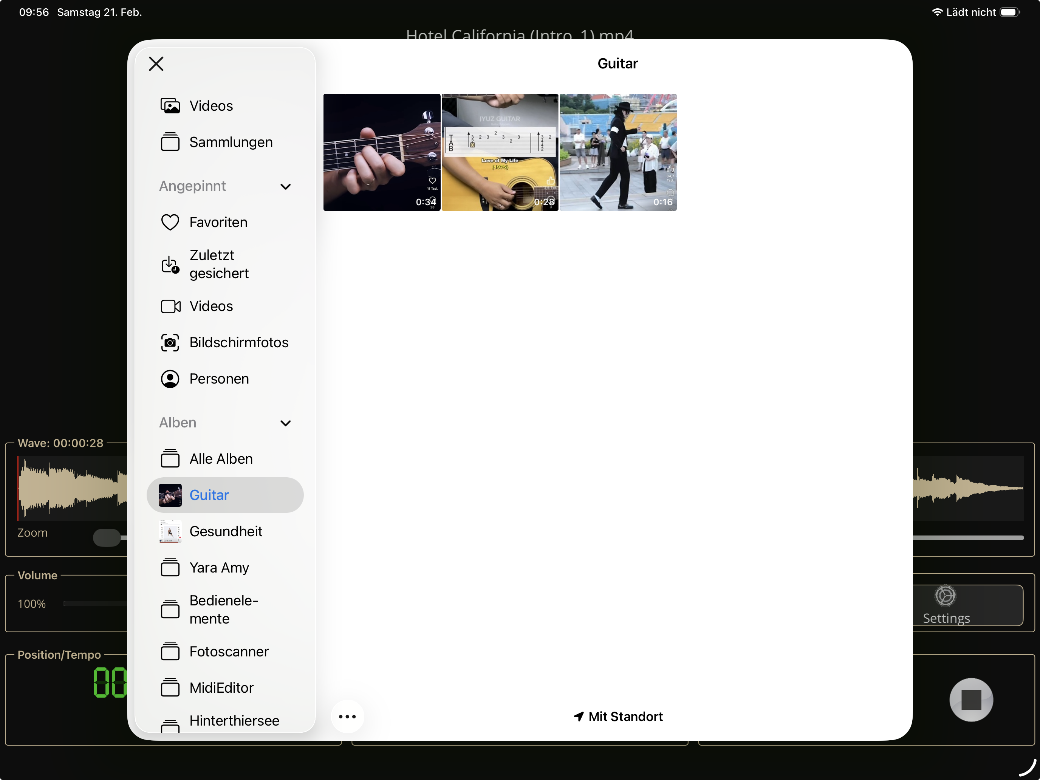Open Personen people entry
Screen dimensions: 1040x780
219,379
